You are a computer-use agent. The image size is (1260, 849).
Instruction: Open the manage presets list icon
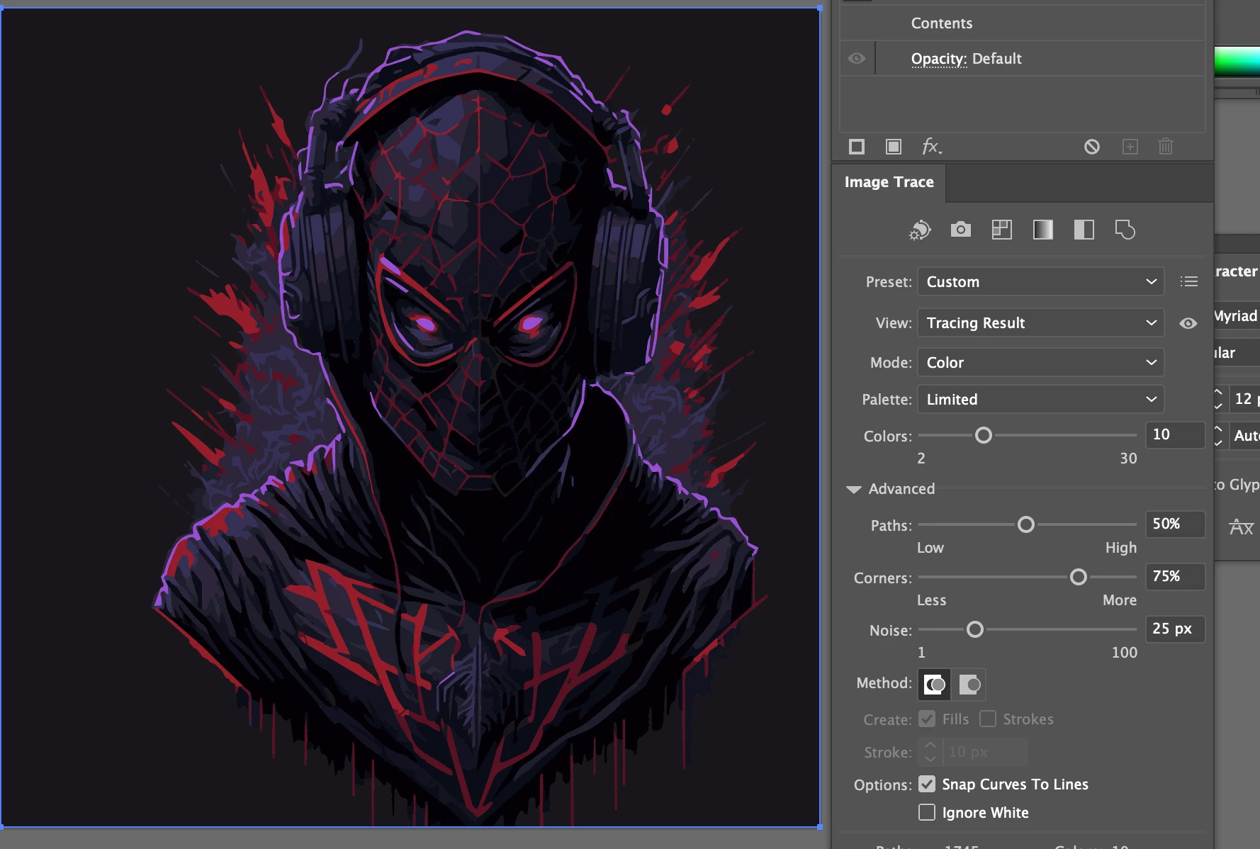coord(1189,282)
